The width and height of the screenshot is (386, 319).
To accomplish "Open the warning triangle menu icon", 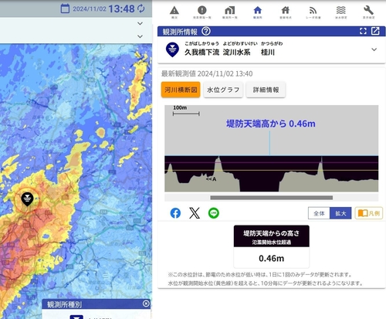I will [174, 12].
